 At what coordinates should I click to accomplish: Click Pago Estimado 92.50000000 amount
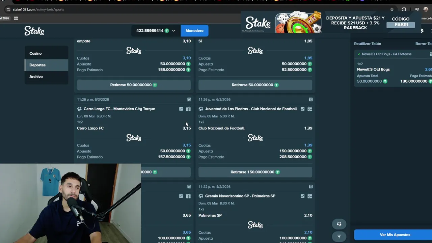coord(294,70)
